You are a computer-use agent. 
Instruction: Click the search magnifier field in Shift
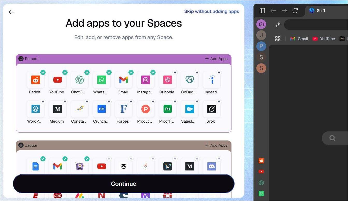point(335,138)
